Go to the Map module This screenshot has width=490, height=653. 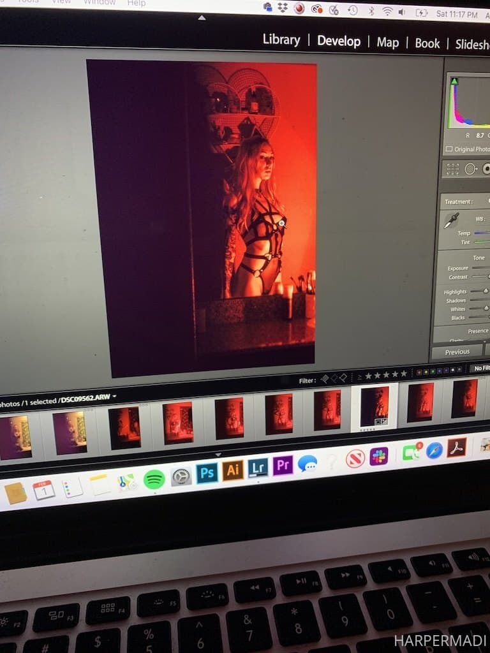tap(387, 43)
